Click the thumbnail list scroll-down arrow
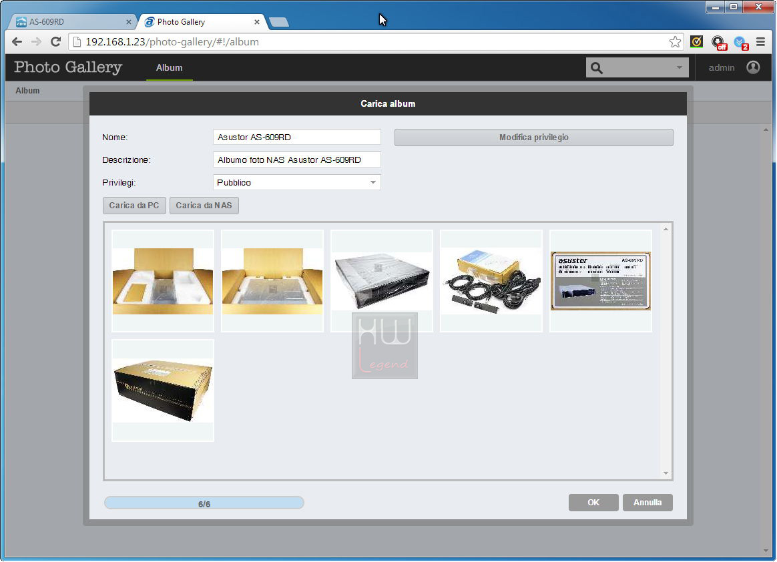The image size is (777, 562). coord(666,473)
